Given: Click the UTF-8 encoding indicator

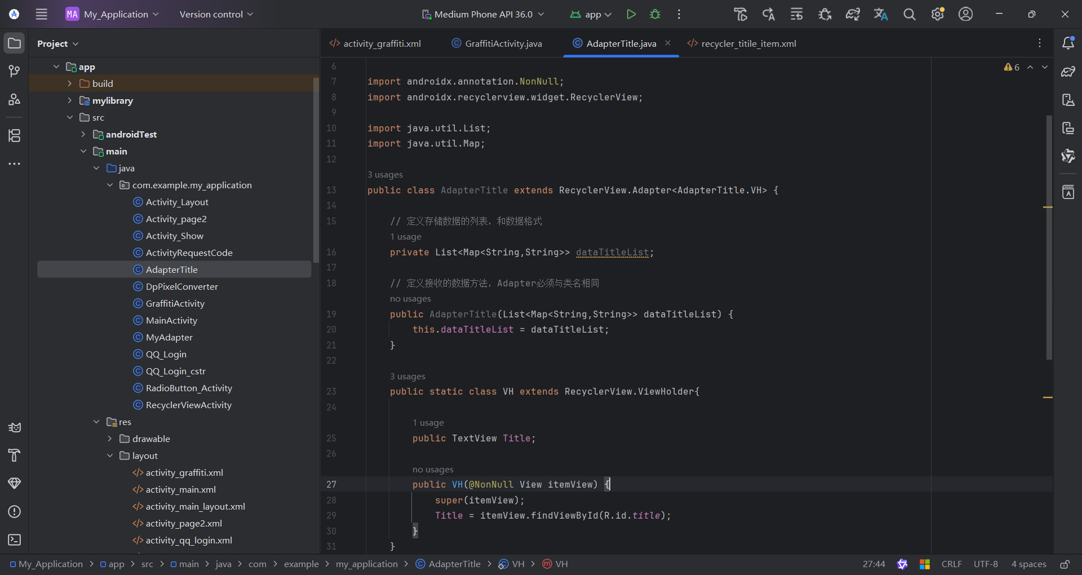Looking at the screenshot, I should click(x=985, y=564).
